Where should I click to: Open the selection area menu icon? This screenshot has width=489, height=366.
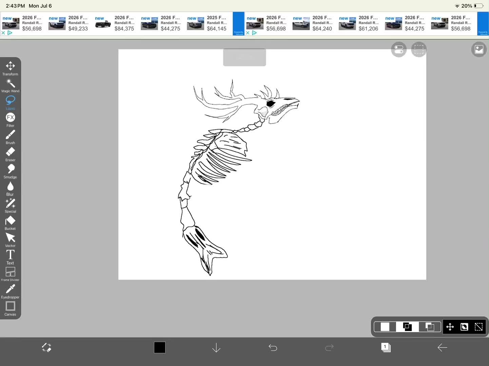[419, 50]
